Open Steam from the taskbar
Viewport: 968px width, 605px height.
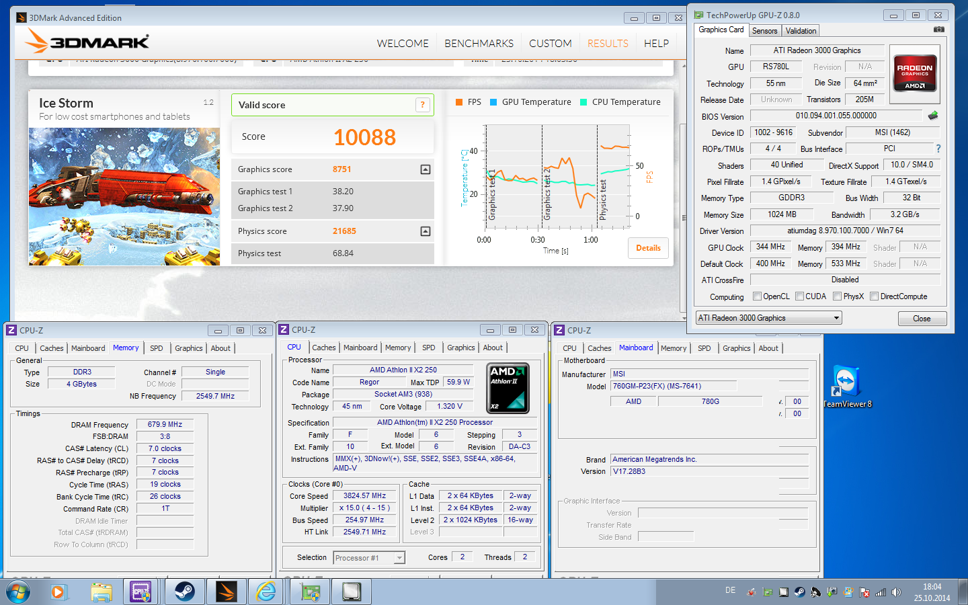point(184,592)
